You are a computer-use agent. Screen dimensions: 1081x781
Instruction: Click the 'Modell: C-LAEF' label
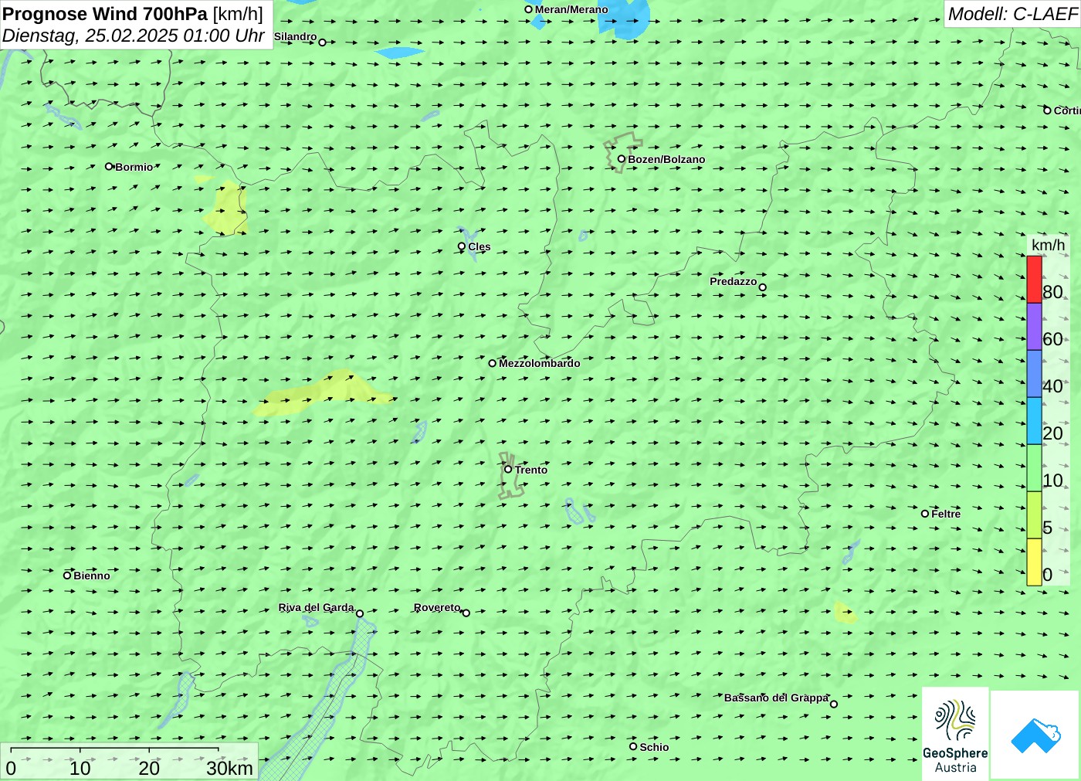[x=1012, y=14]
